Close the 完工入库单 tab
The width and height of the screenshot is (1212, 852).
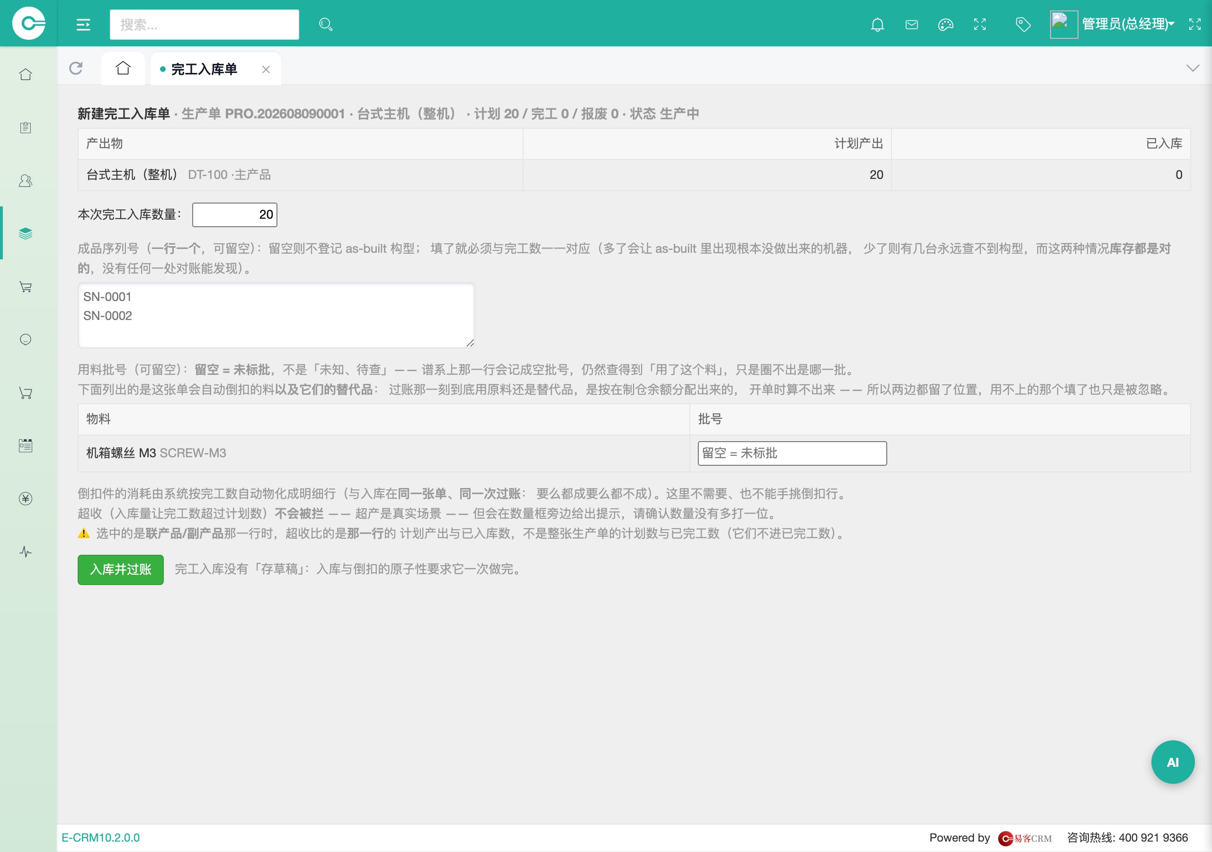tap(266, 70)
